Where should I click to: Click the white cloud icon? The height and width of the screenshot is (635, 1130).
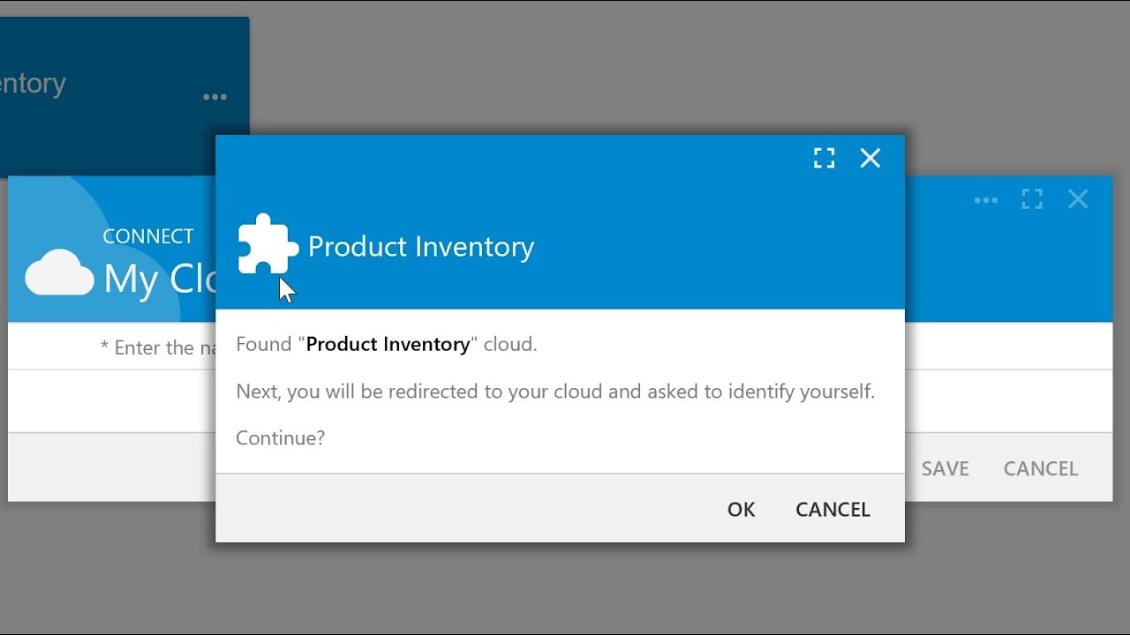tap(59, 273)
